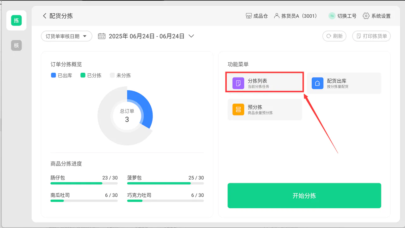Click the 开始分拣 button

(x=304, y=196)
